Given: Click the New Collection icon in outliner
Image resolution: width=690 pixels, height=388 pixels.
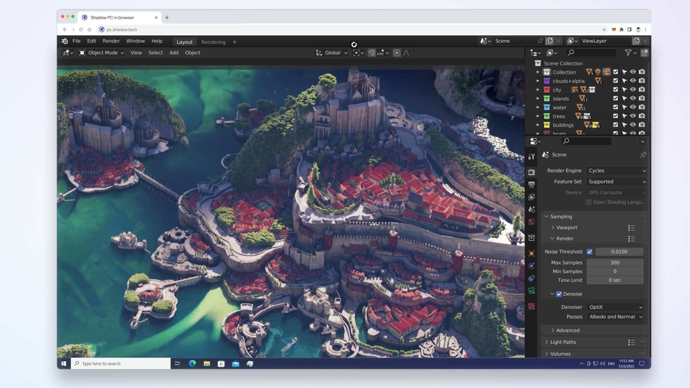Looking at the screenshot, I should pyautogui.click(x=644, y=53).
